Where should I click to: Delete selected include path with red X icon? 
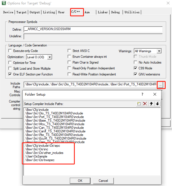pyautogui.click(x=145, y=104)
